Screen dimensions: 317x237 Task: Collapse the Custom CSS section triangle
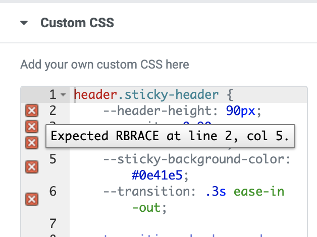tap(24, 23)
